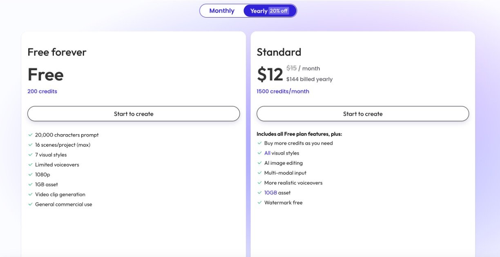The width and height of the screenshot is (500, 257).
Task: Click checkmark beside 16 scenes/project
Action: pos(30,145)
